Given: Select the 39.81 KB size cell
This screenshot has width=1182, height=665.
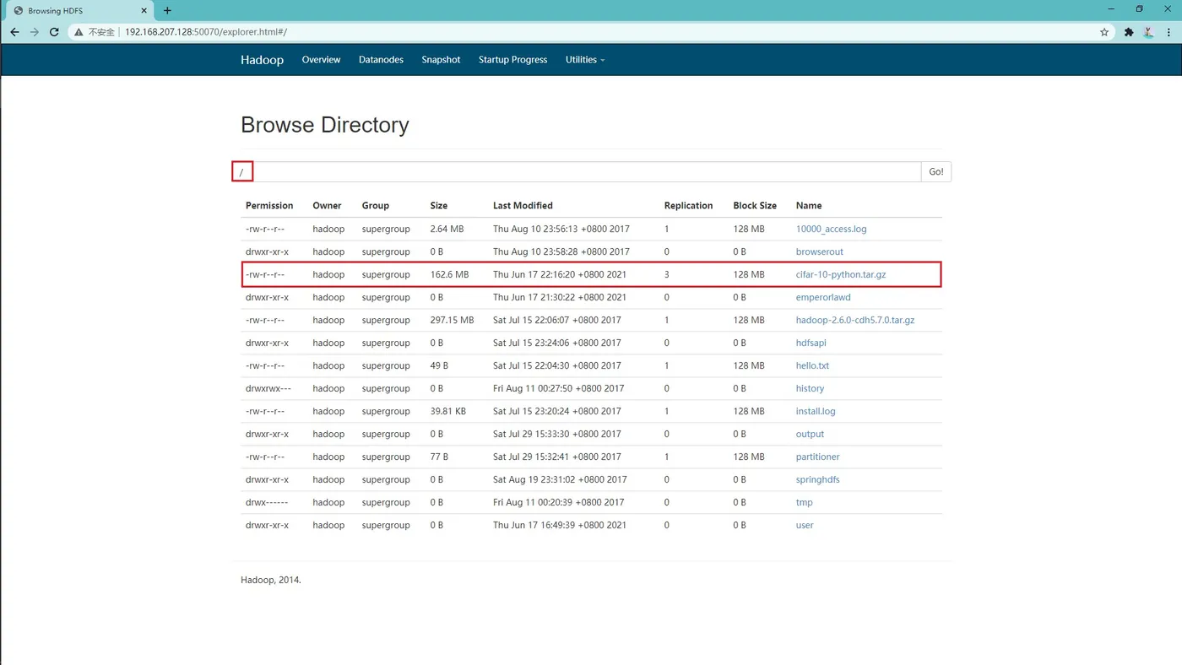Looking at the screenshot, I should pyautogui.click(x=448, y=411).
